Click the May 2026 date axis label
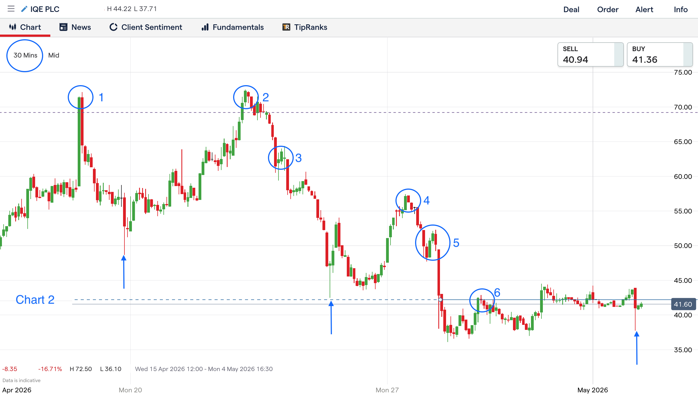Viewport: 698px width, 394px height. click(x=593, y=390)
